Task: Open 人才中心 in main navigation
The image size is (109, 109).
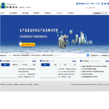Action: pos(59,13)
